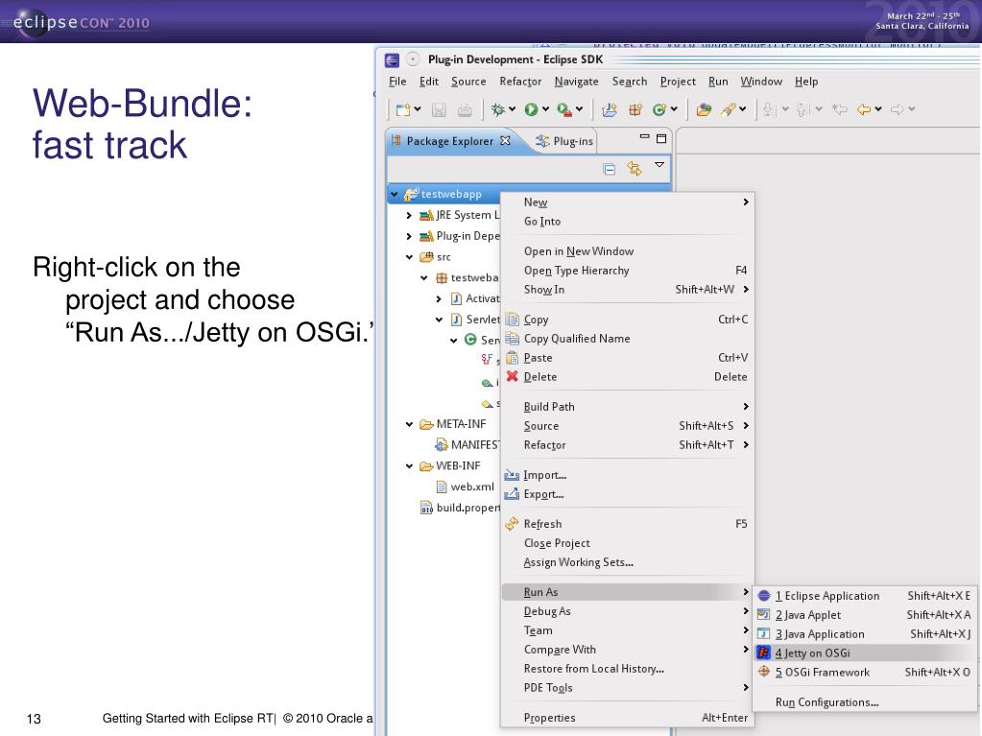Viewport: 982px width, 736px height.
Task: Select the Package Explorer tab
Action: tap(450, 141)
